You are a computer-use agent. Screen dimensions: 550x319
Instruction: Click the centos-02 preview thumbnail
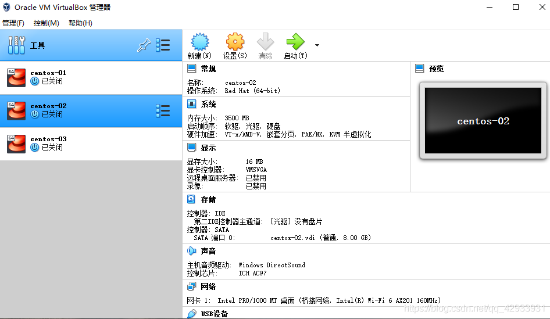click(x=483, y=121)
